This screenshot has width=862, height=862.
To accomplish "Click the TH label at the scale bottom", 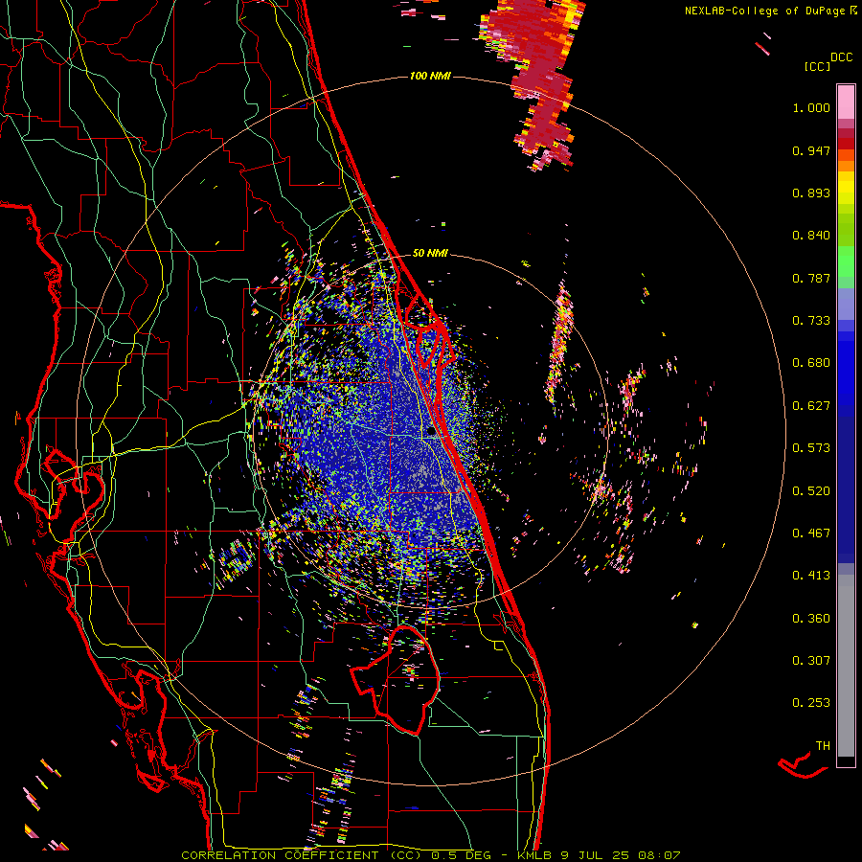I will (x=823, y=746).
